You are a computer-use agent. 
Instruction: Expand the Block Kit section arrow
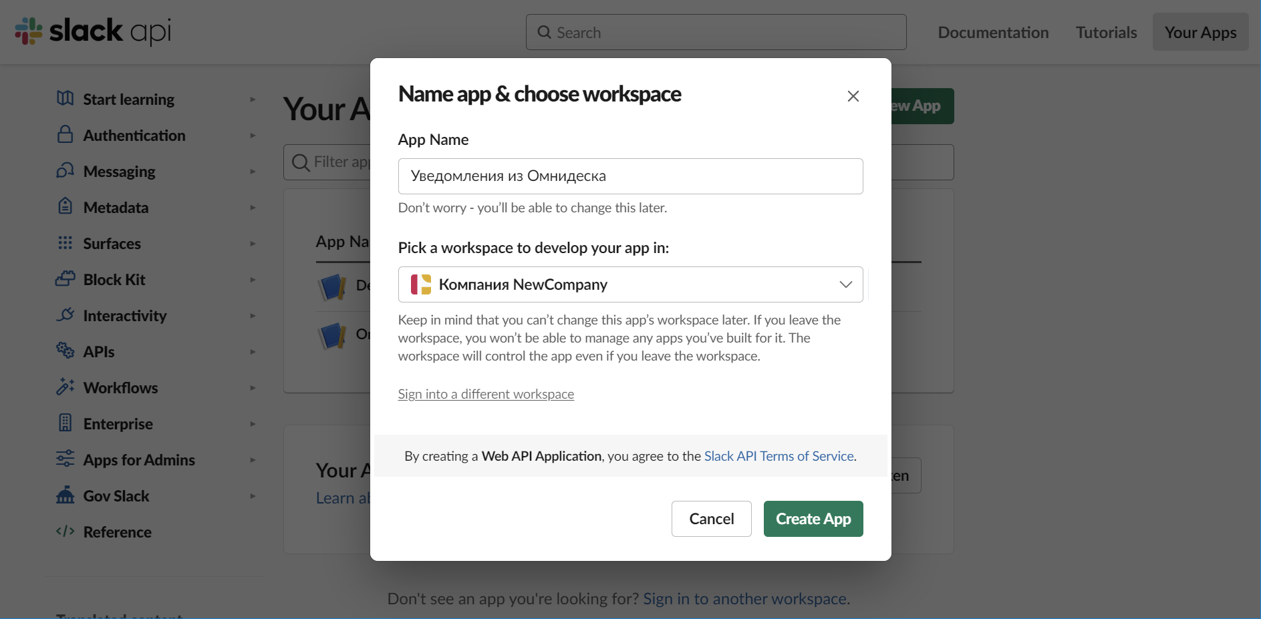pyautogui.click(x=253, y=280)
